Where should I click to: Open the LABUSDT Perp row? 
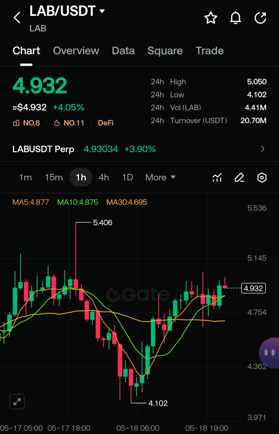coord(139,149)
